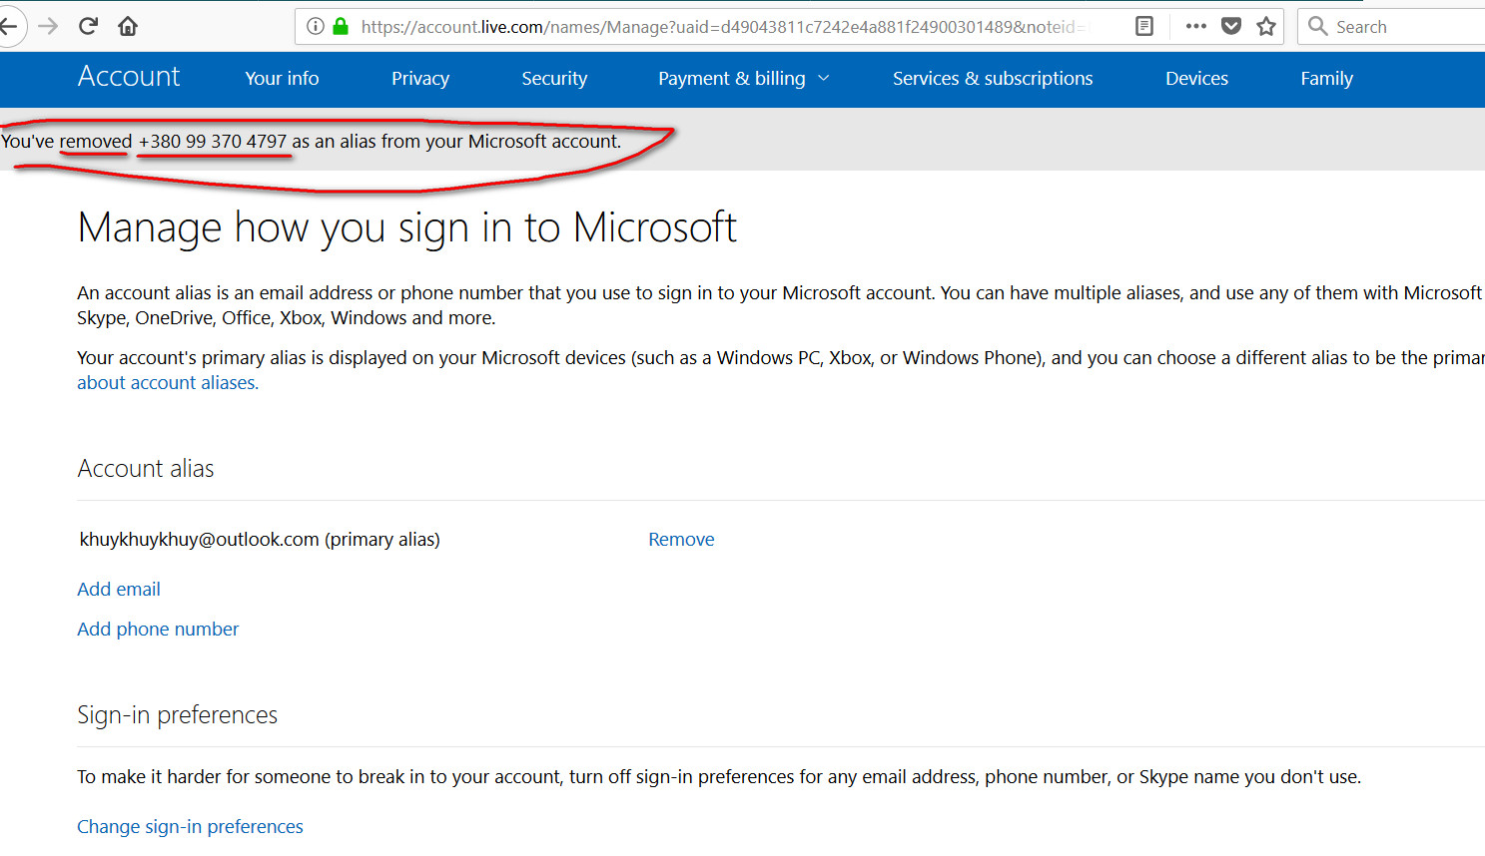Screen dimensions: 1485x856
Task: Open the Account home link
Action: tap(129, 77)
